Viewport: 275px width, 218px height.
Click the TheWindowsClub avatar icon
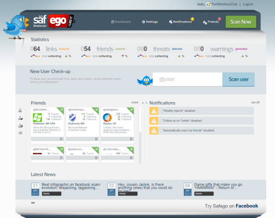coord(209,5)
